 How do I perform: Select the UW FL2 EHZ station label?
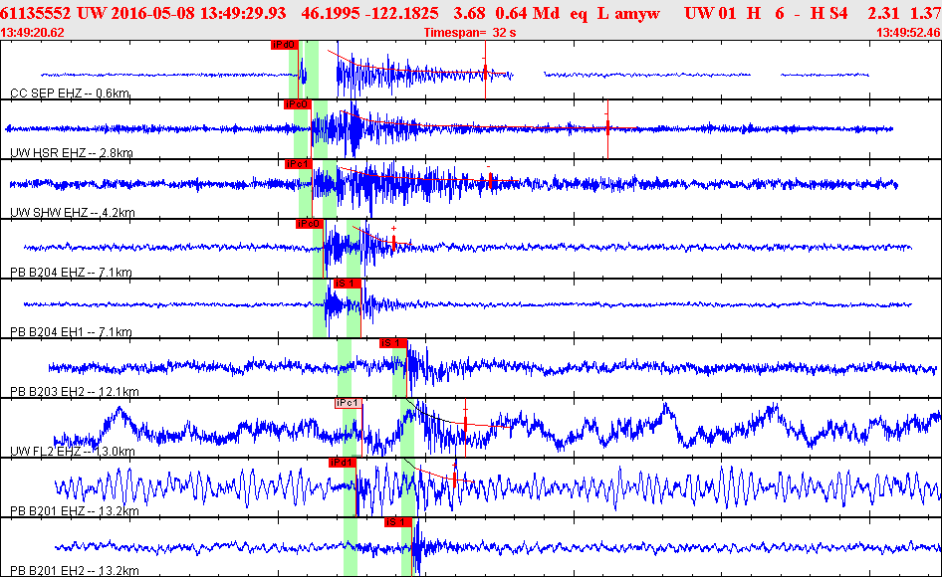(x=72, y=452)
